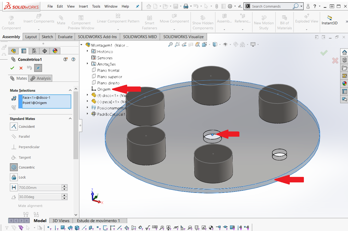
Task: Select the Tangent mate icon
Action: point(14,157)
